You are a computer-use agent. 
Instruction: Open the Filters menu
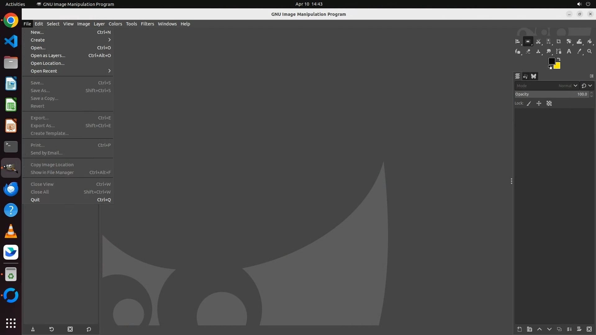(x=147, y=24)
